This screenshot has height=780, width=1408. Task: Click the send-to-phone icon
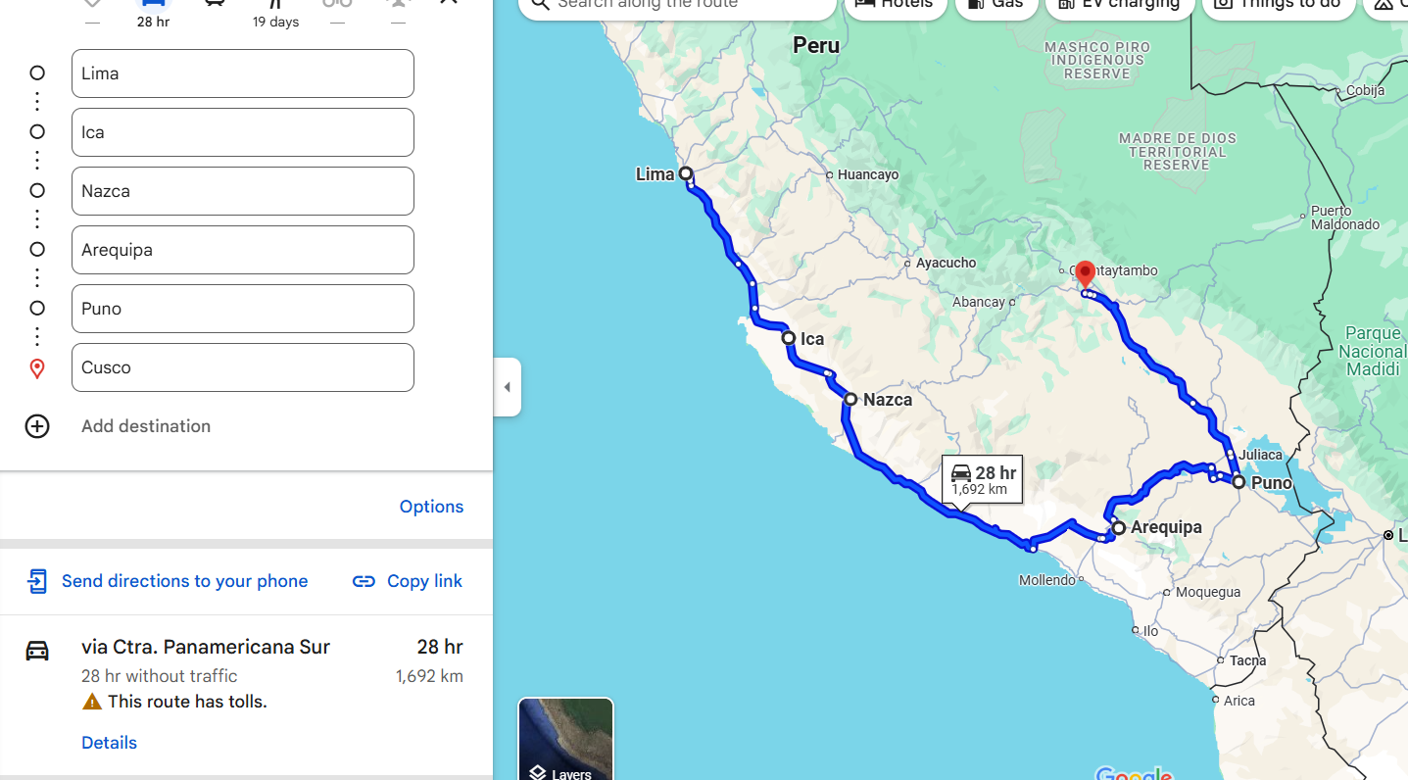click(x=37, y=581)
